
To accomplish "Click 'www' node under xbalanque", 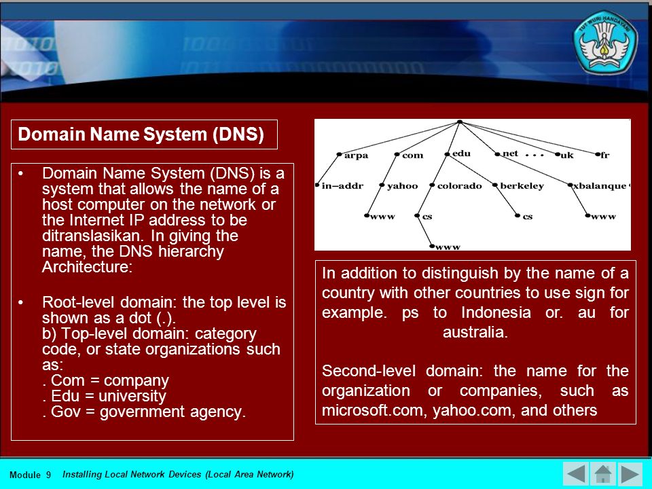I will tap(601, 217).
